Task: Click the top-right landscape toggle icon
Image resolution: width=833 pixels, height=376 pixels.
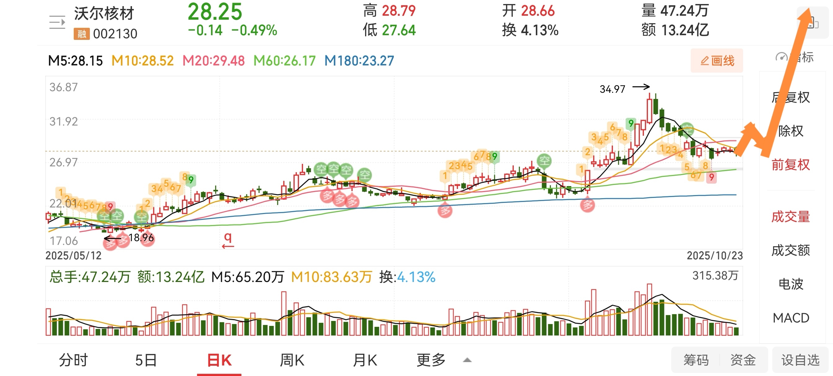Action: click(813, 23)
